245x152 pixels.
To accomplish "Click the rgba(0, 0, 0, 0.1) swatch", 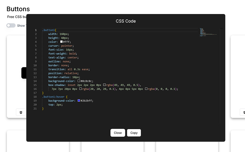I will [x=146, y=89].
